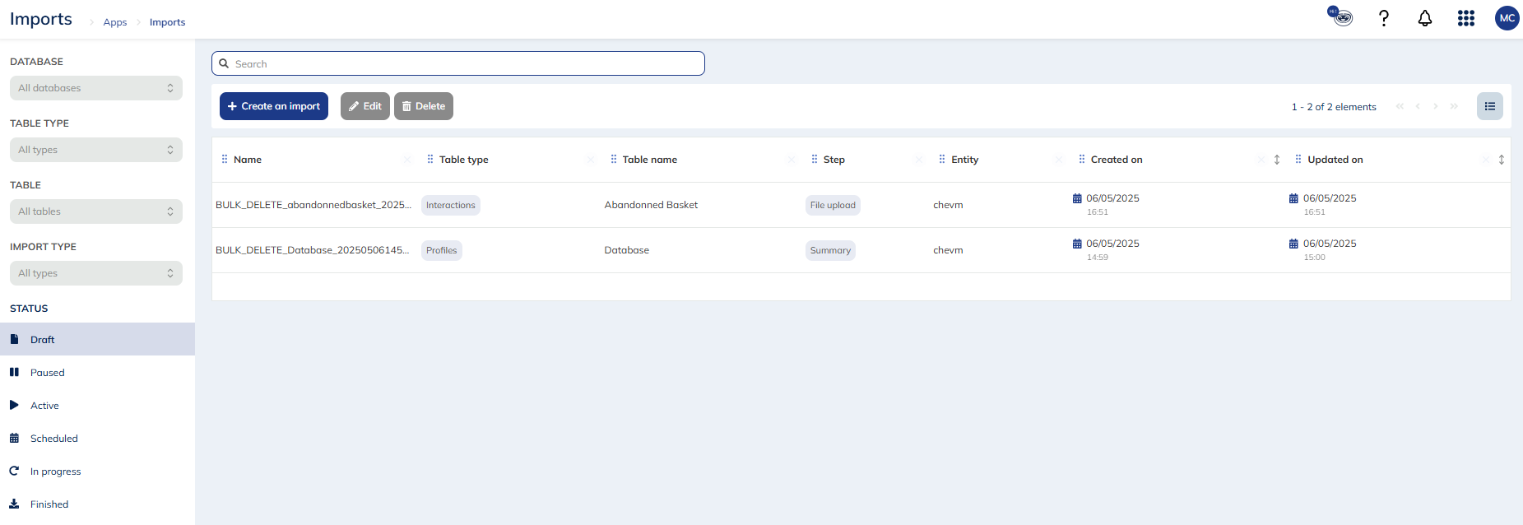Open the notifications bell

point(1425,18)
